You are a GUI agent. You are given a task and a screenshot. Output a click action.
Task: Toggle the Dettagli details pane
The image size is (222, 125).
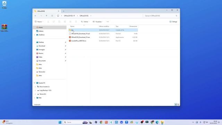coord(173,22)
